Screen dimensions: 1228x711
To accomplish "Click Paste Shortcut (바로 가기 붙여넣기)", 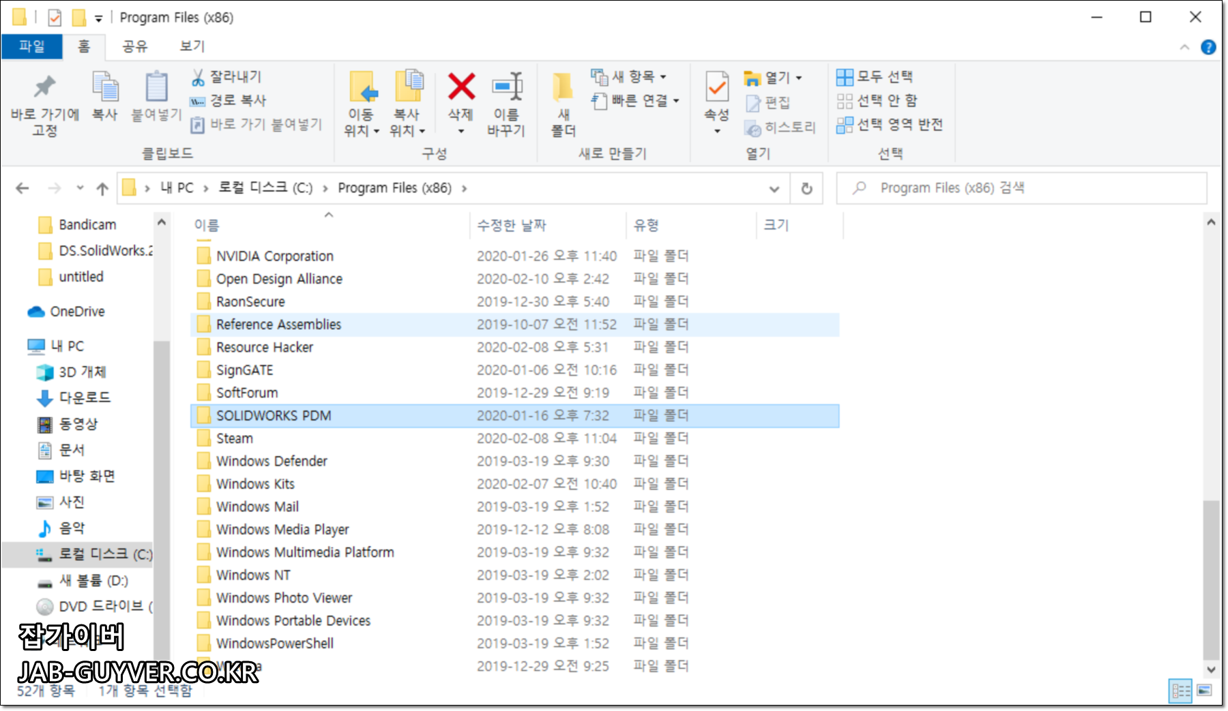I will coord(257,124).
